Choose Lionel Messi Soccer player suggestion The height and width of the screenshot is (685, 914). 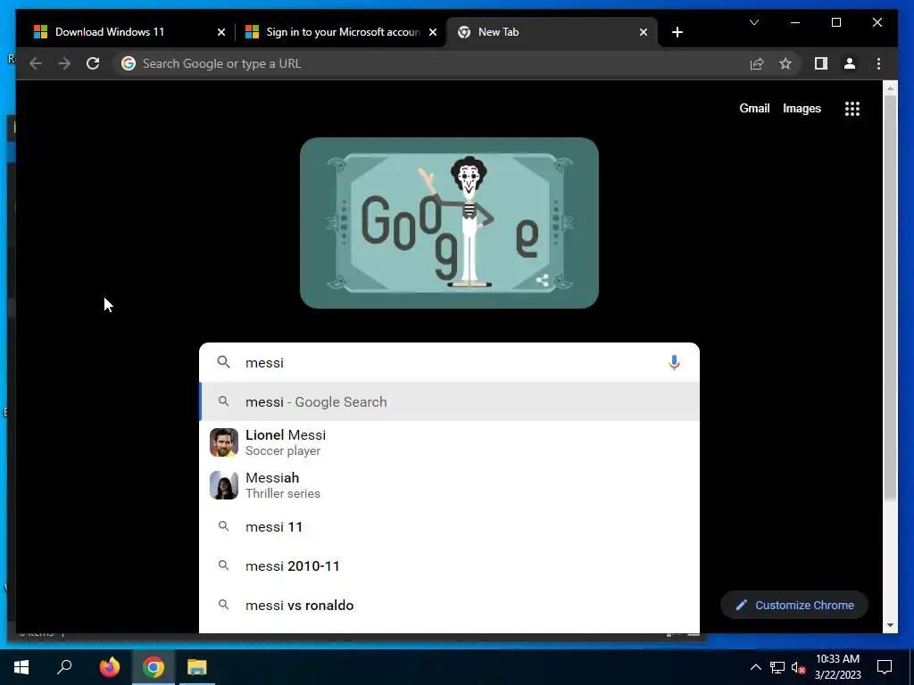coord(449,442)
